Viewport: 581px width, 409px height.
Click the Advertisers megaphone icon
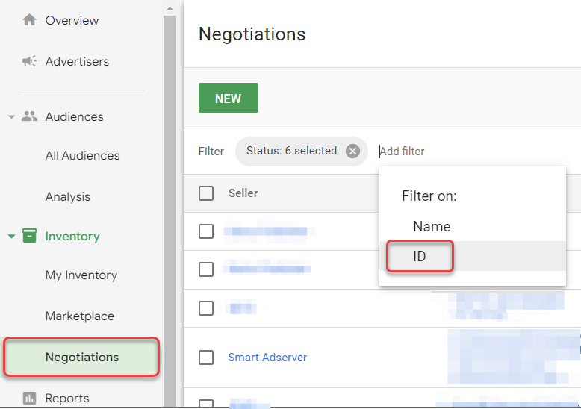30,61
